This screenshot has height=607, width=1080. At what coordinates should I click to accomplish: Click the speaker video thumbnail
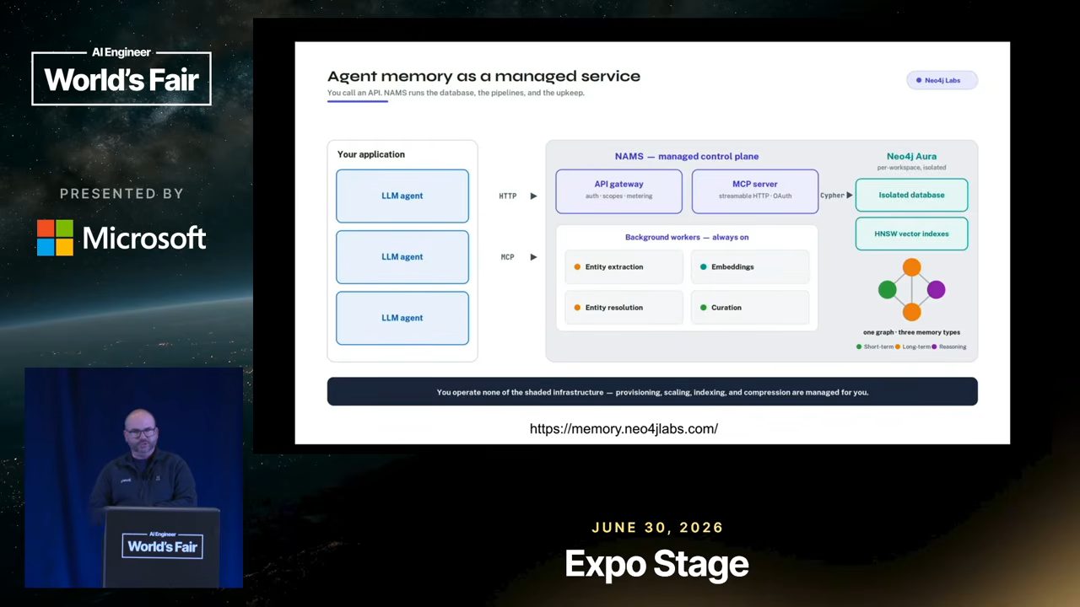coord(133,477)
